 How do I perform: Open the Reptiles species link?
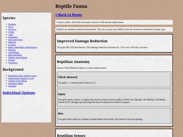tap(12, 50)
